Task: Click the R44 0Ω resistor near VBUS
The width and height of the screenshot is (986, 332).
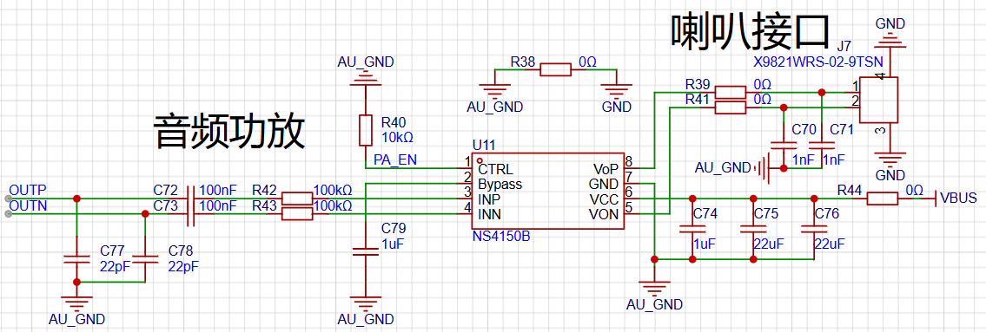Action: (x=883, y=199)
